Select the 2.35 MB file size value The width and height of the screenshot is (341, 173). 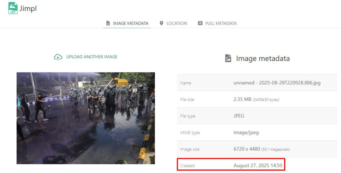[242, 99]
